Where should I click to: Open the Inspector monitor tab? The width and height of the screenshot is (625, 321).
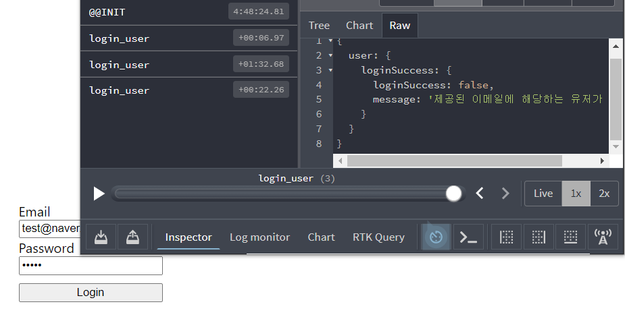[x=189, y=237]
